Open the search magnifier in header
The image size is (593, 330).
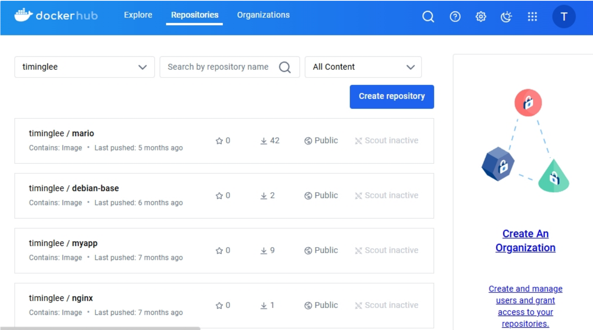tap(428, 17)
